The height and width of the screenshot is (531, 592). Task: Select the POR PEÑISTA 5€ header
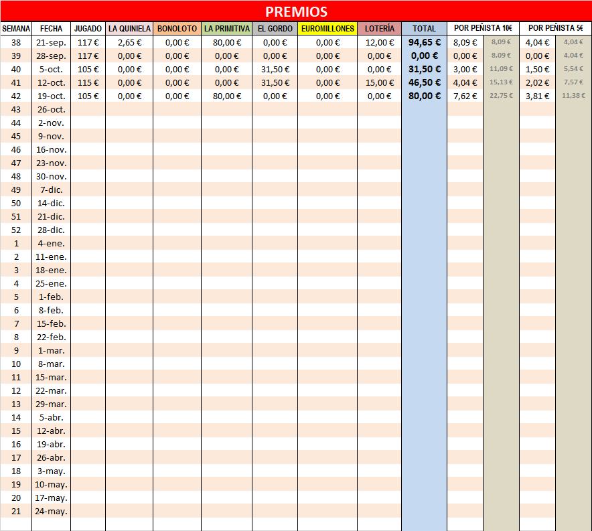click(x=555, y=29)
